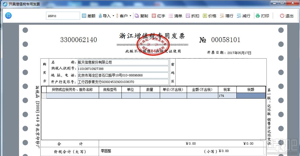Image resolution: width=300 pixels, height=156 pixels.
Task: Select the 货物或应税劳务 first row cell
Action: [x=72, y=96]
